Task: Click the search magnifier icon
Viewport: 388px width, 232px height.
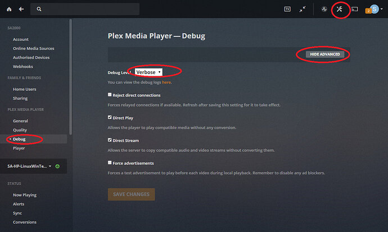Action: (39, 9)
